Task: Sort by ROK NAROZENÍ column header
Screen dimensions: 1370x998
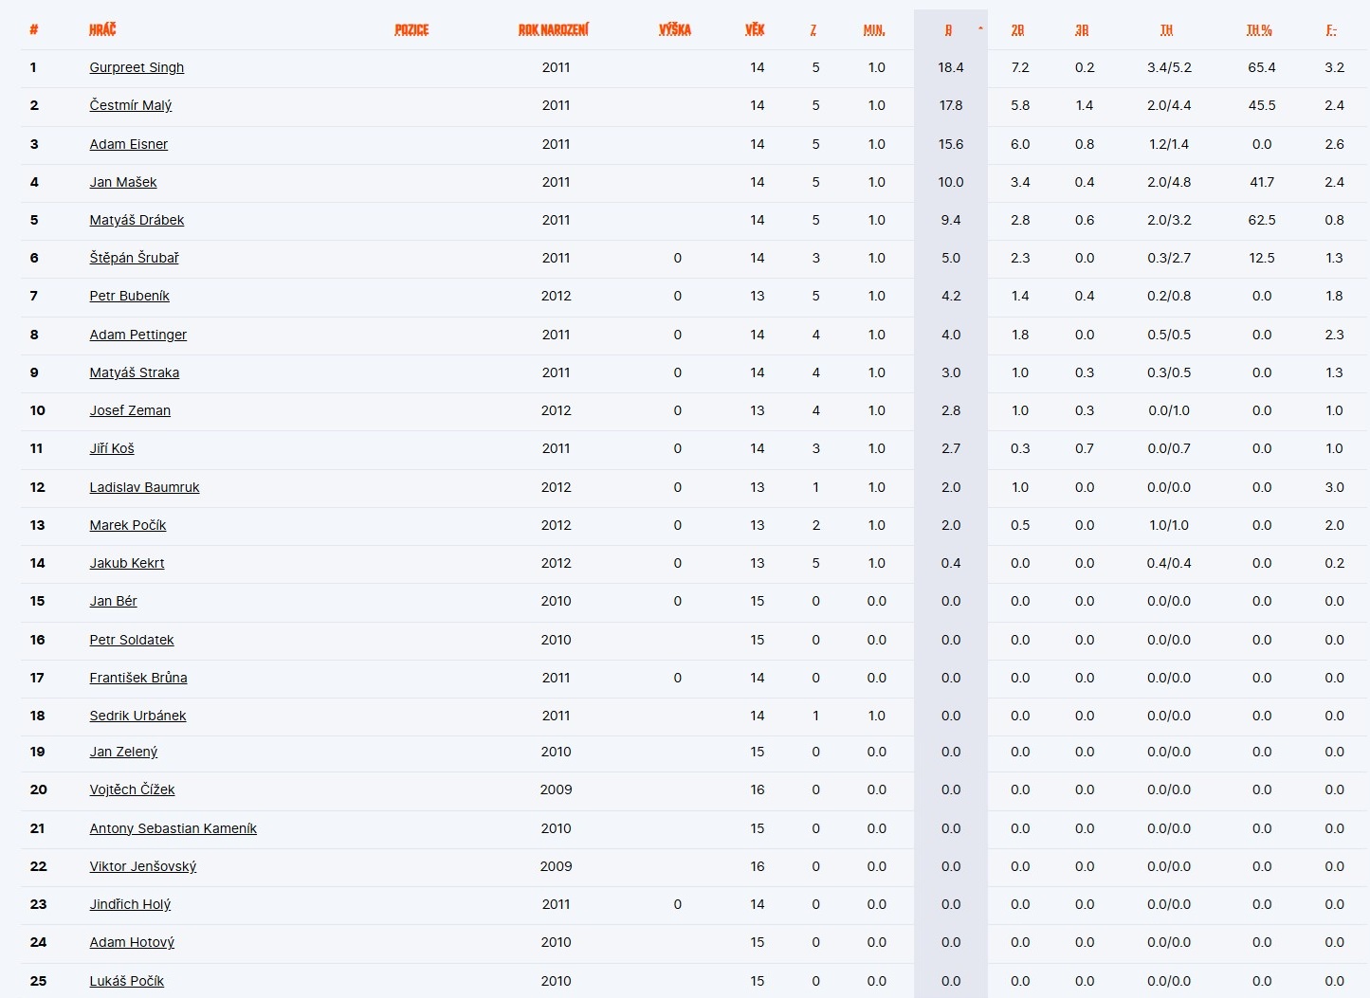Action: [554, 29]
